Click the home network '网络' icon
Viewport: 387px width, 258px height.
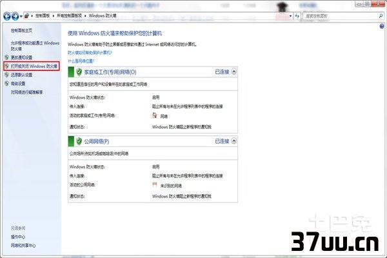click(155, 115)
